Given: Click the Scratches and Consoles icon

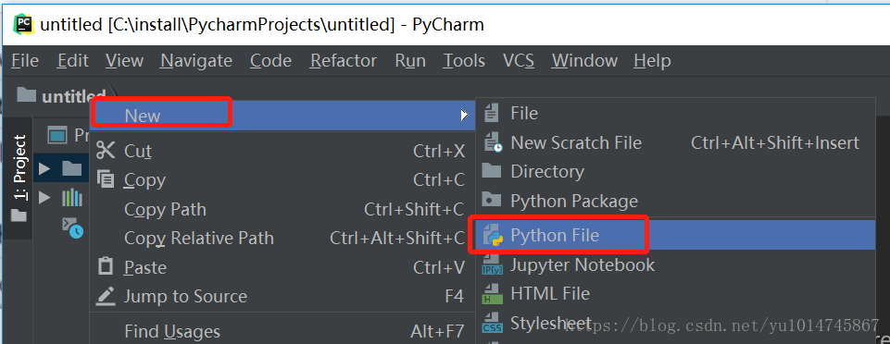Looking at the screenshot, I should pyautogui.click(x=72, y=227).
